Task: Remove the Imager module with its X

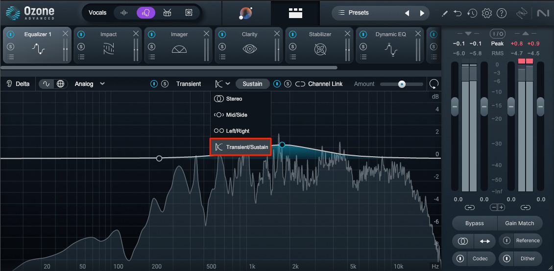Action: click(x=206, y=34)
